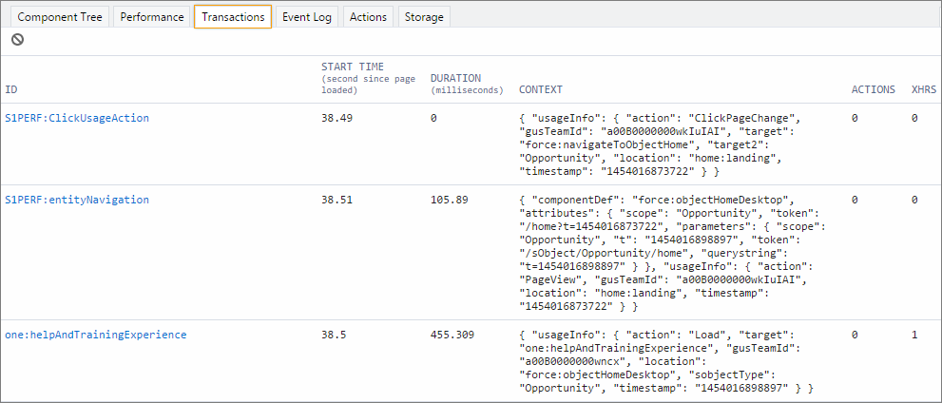Switch to the Storage tab
The image size is (942, 403).
click(x=424, y=17)
